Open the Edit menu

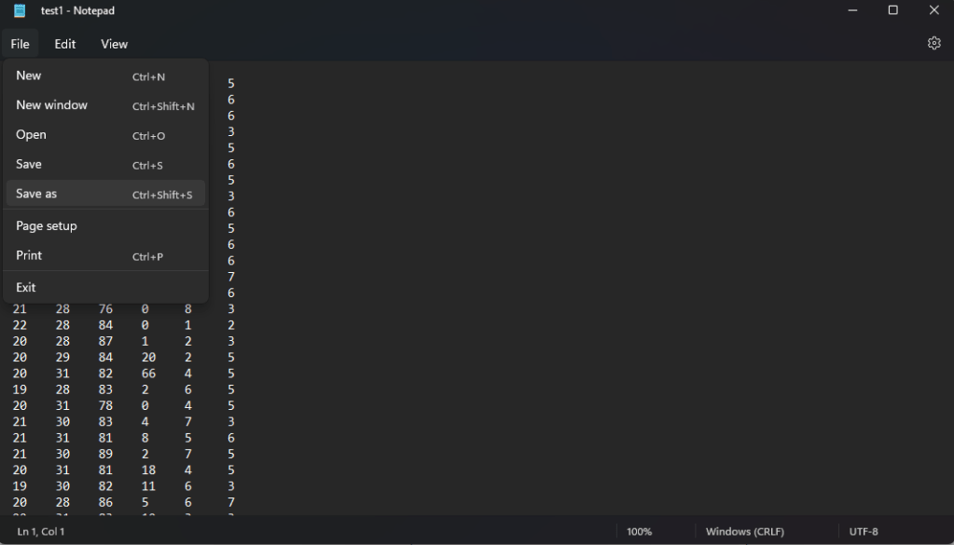tap(65, 44)
